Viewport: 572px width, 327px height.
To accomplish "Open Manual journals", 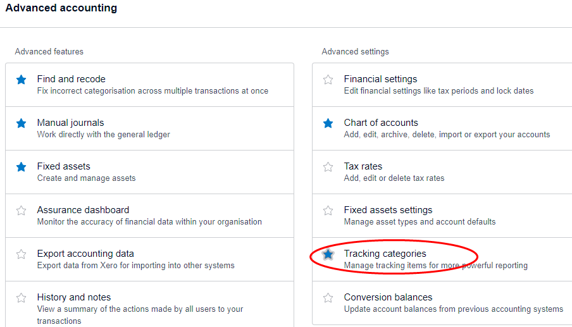I will (70, 123).
